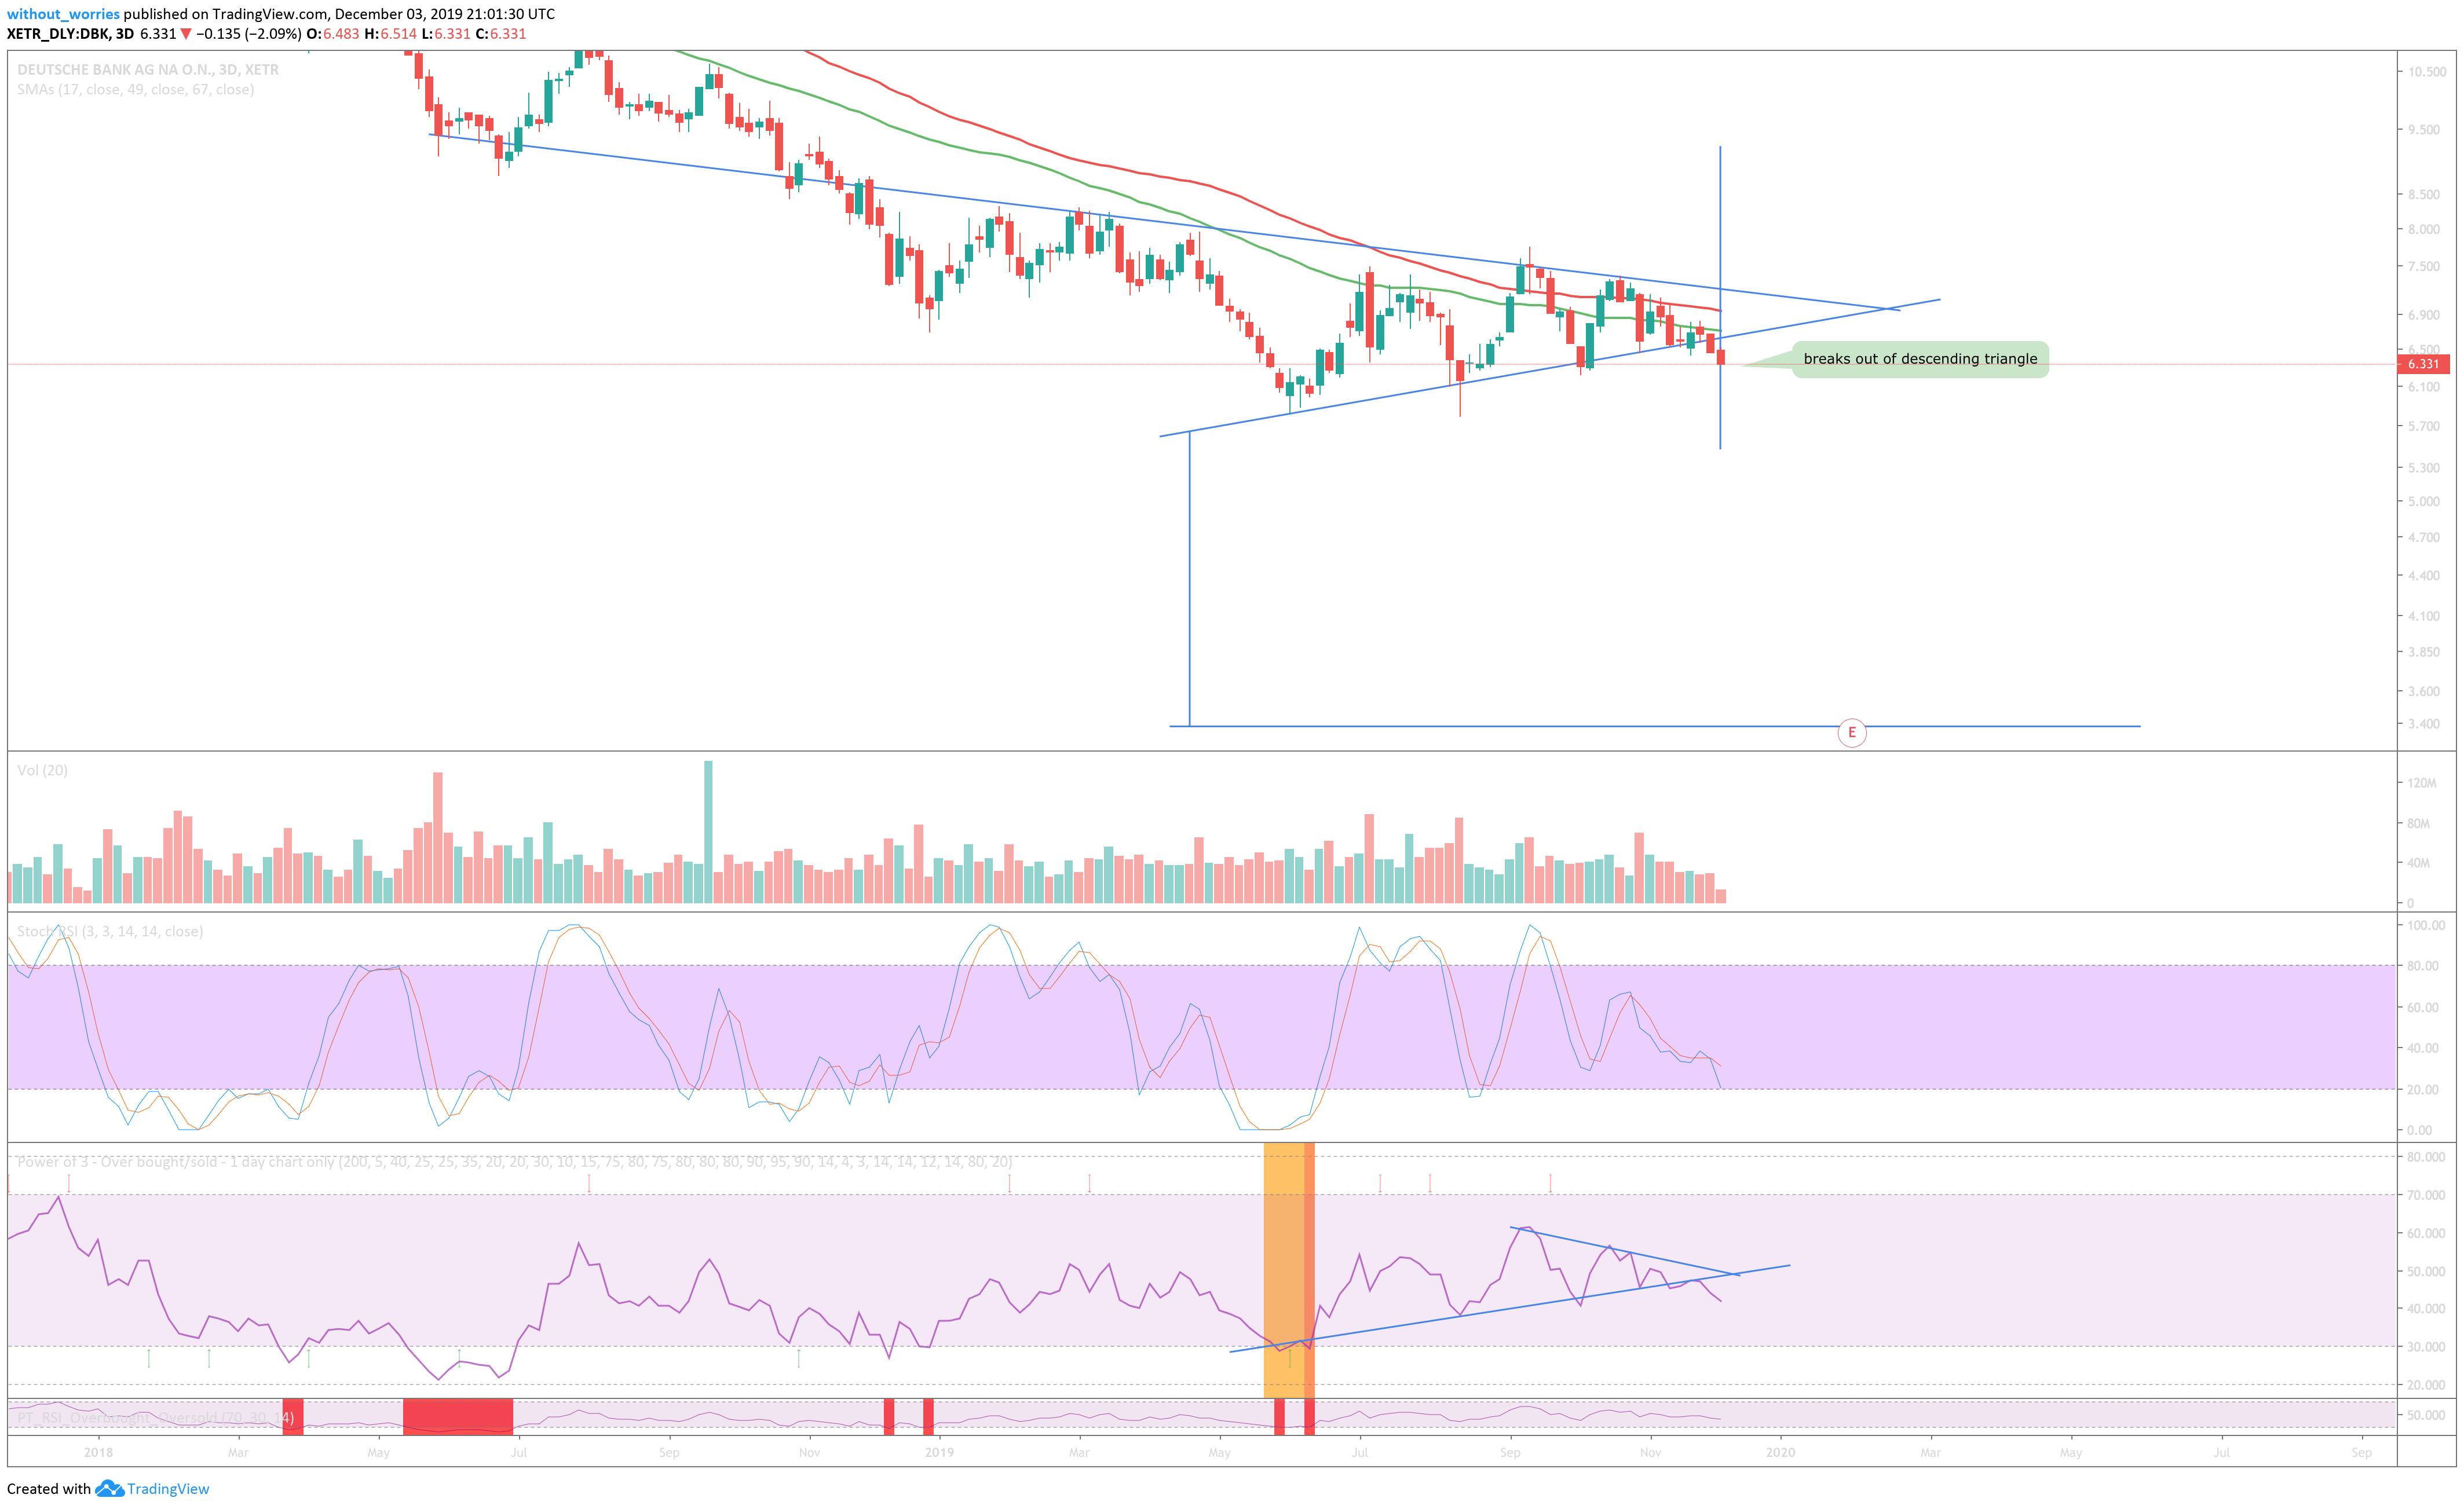Click the tallest teal volume bar

pyautogui.click(x=708, y=832)
